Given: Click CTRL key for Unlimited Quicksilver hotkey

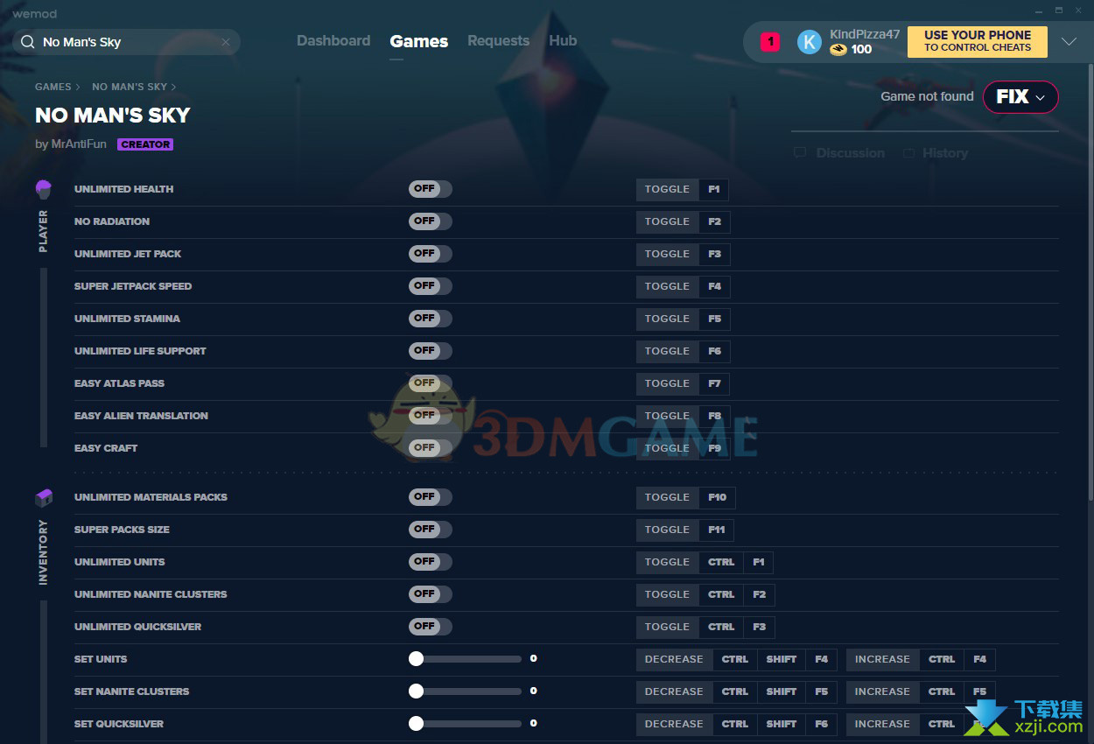Looking at the screenshot, I should 721,627.
